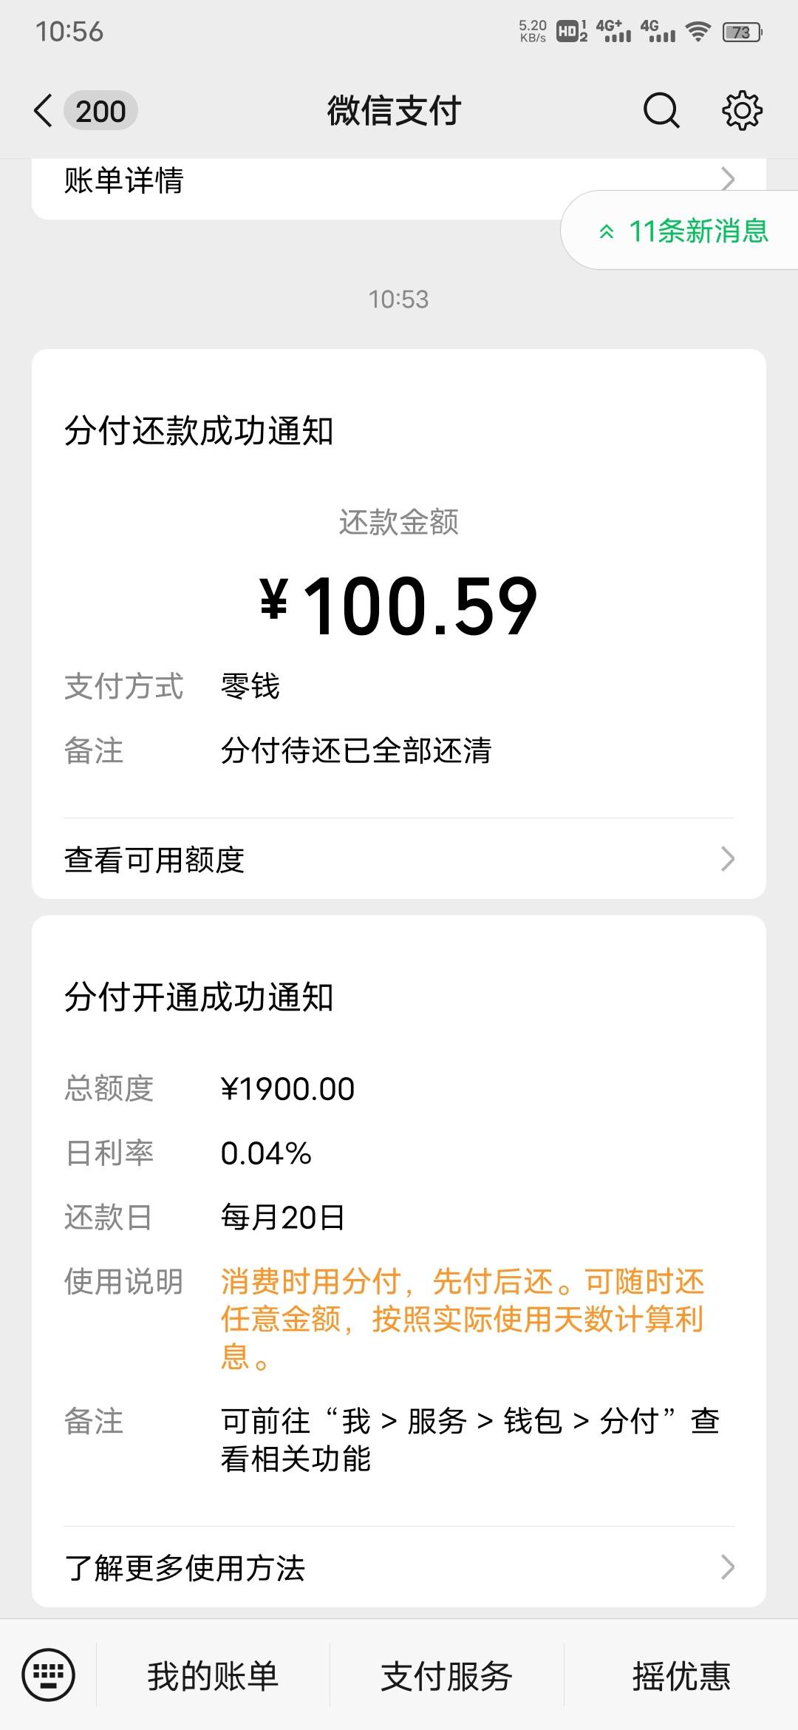Open the 支付服务 bottom menu
This screenshot has width=798, height=1730.
446,1675
